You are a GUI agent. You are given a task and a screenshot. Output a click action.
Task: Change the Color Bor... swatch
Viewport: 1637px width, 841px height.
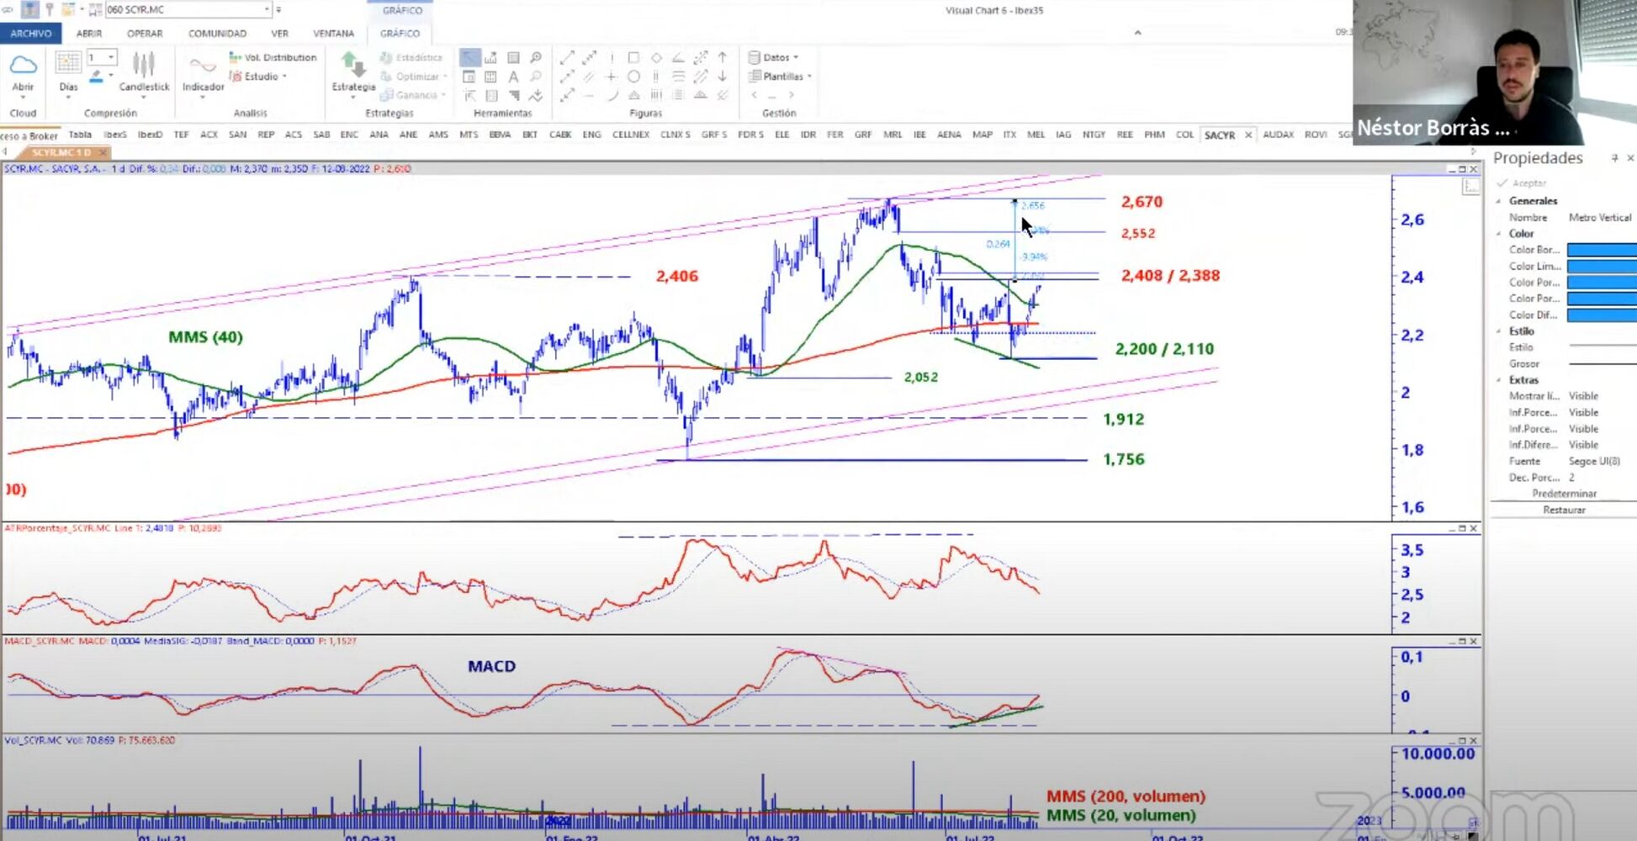[x=1602, y=250]
